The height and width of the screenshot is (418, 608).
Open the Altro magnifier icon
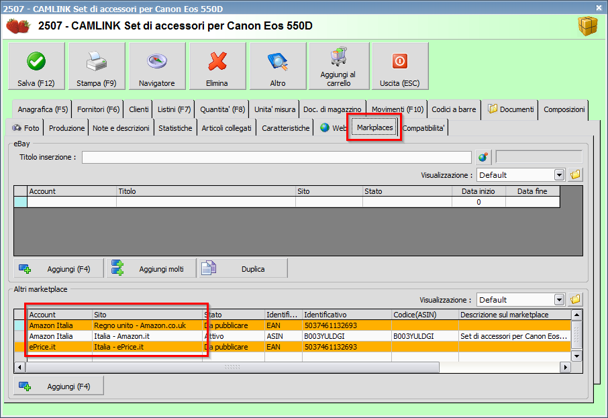[x=277, y=62]
